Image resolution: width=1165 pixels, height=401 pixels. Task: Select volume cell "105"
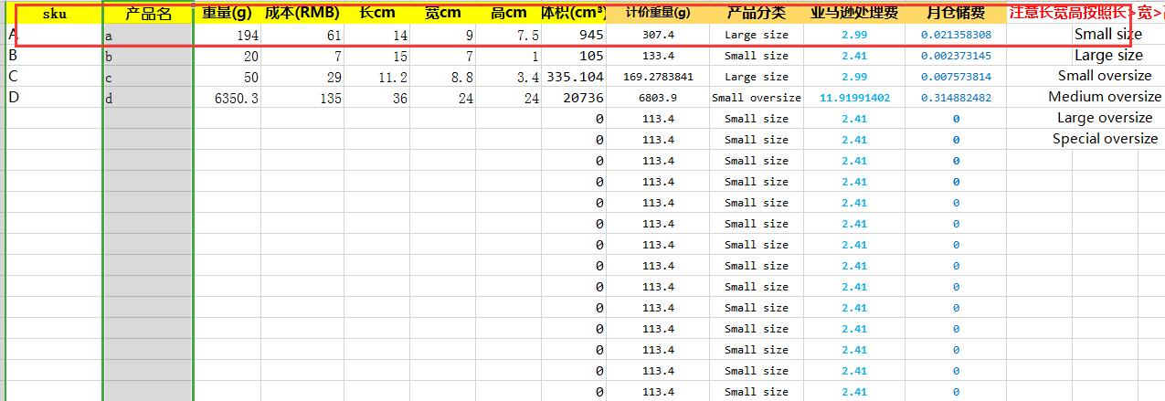(x=574, y=57)
